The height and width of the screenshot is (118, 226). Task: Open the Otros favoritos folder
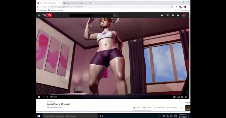point(184,10)
